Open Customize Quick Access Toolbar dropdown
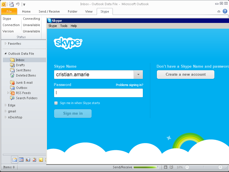 click(x=24, y=5)
